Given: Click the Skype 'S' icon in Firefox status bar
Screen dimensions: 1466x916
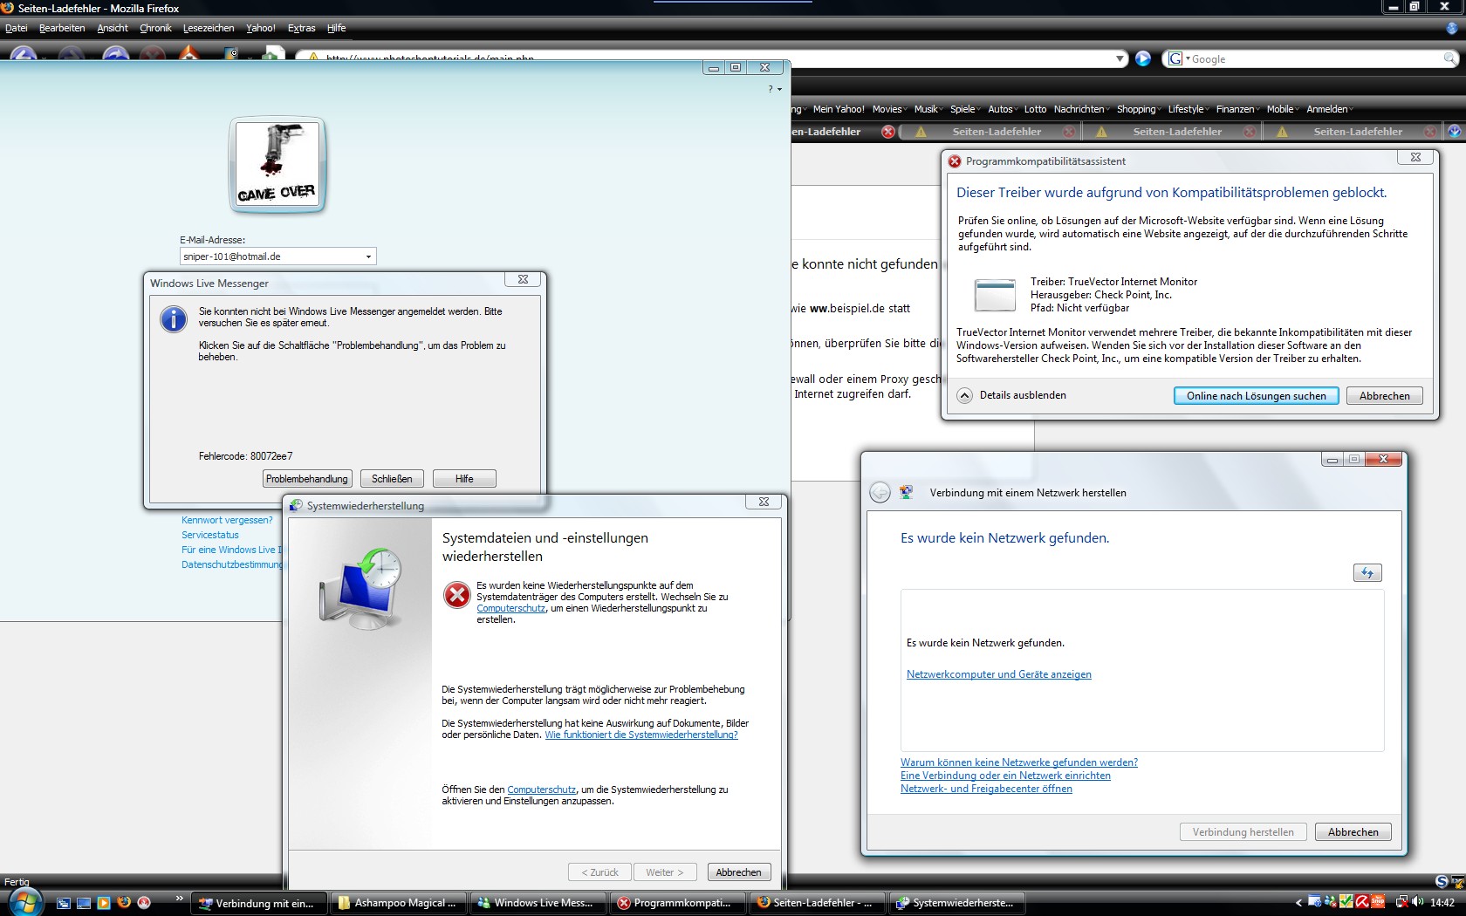Looking at the screenshot, I should click(x=1442, y=882).
